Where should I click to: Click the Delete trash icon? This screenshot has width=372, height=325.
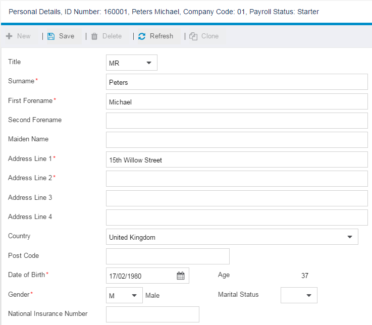[94, 36]
